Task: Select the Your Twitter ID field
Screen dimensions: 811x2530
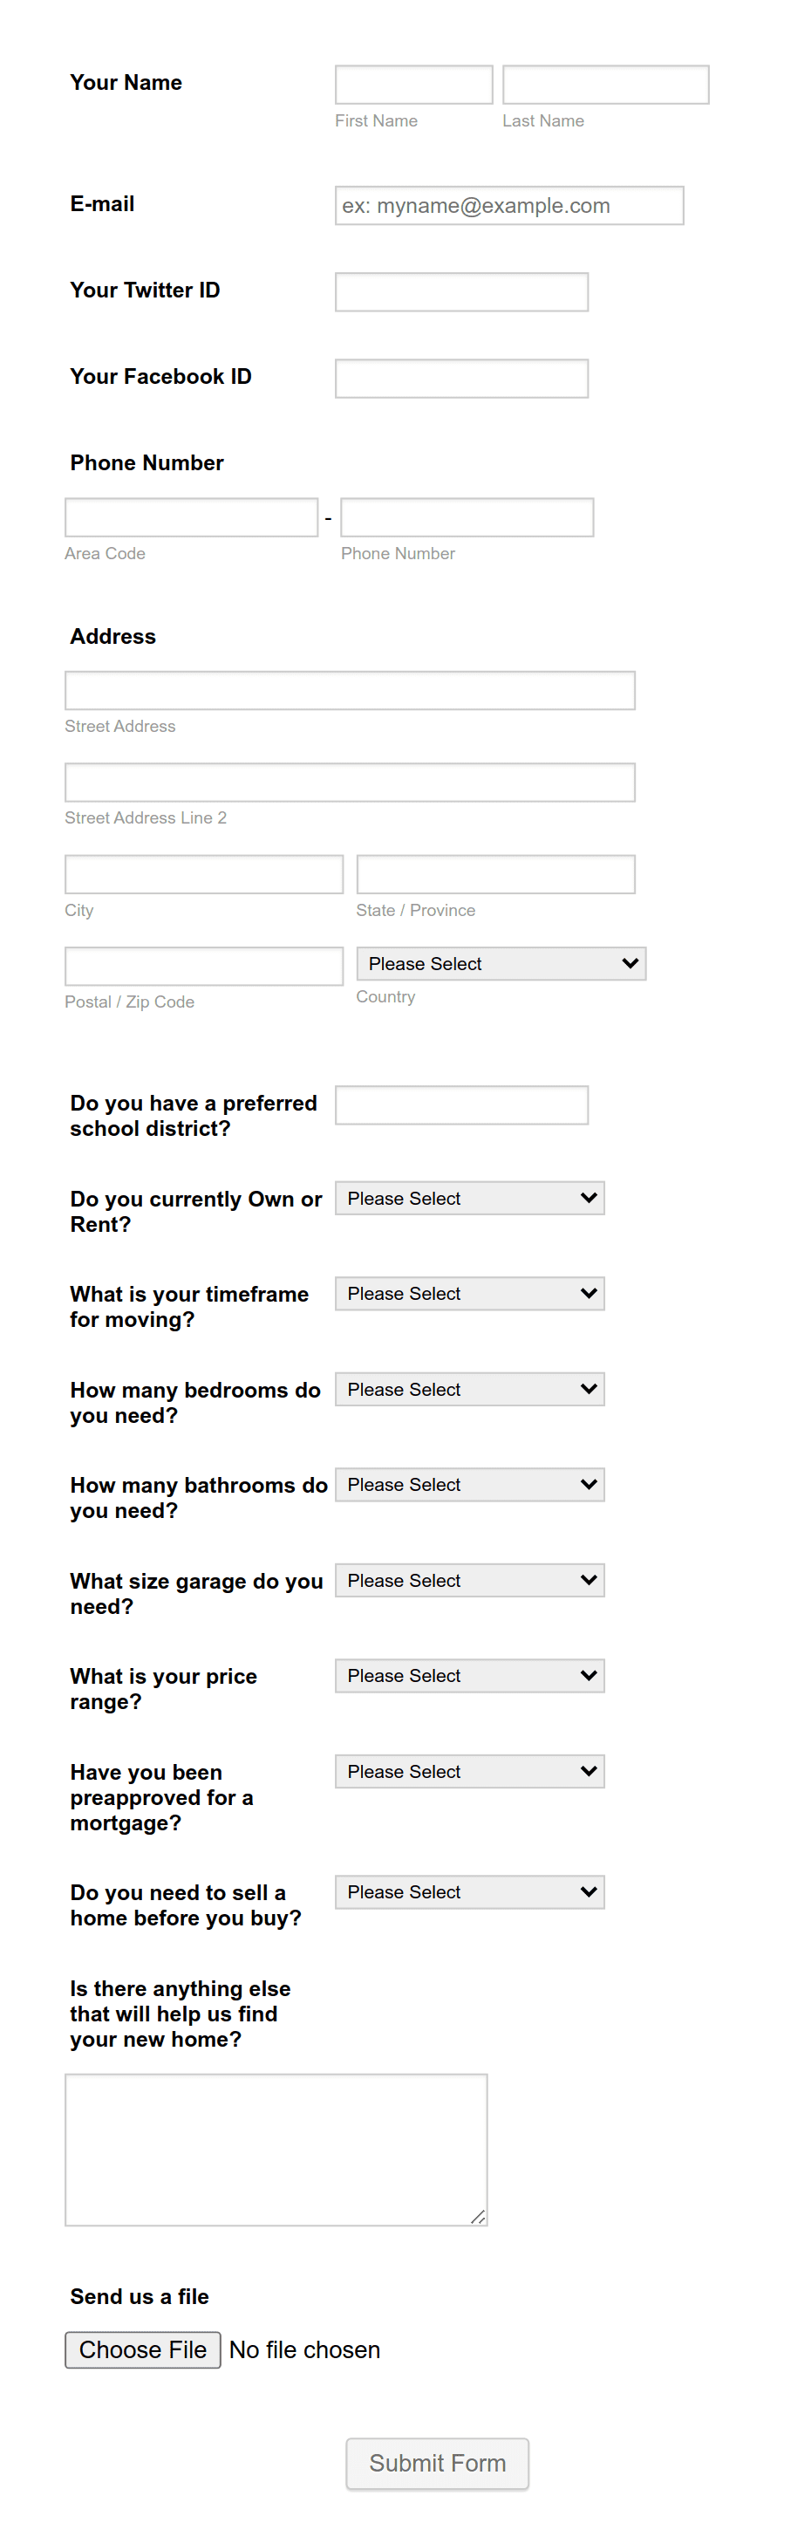Action: (461, 291)
